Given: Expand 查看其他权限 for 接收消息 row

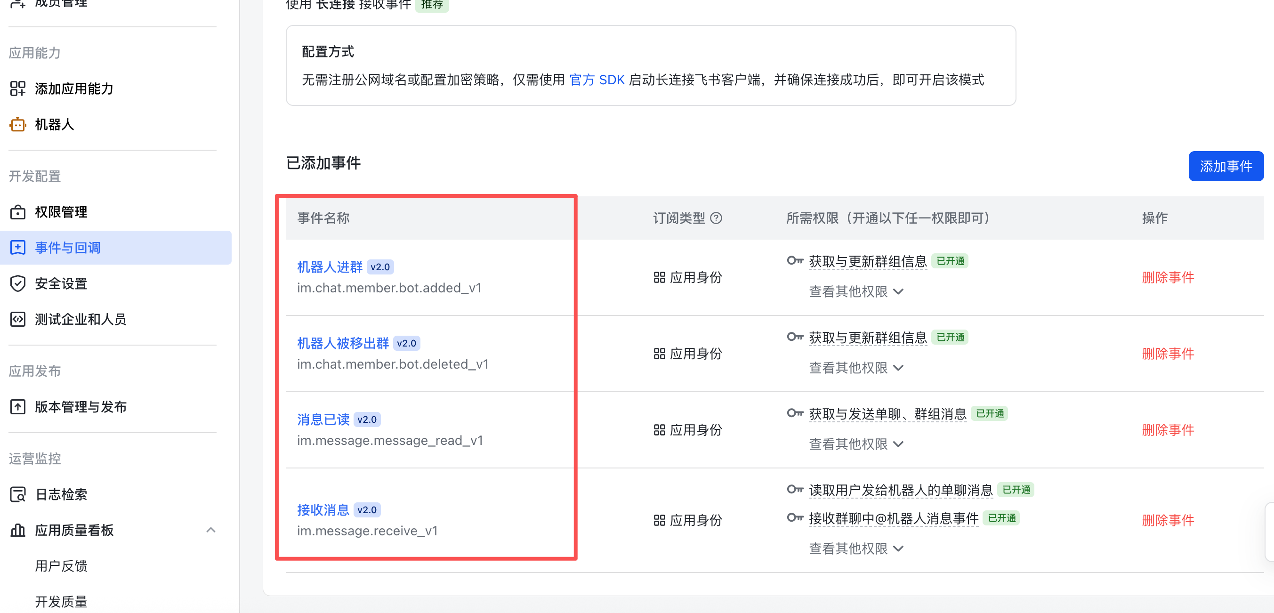Looking at the screenshot, I should pyautogui.click(x=856, y=548).
